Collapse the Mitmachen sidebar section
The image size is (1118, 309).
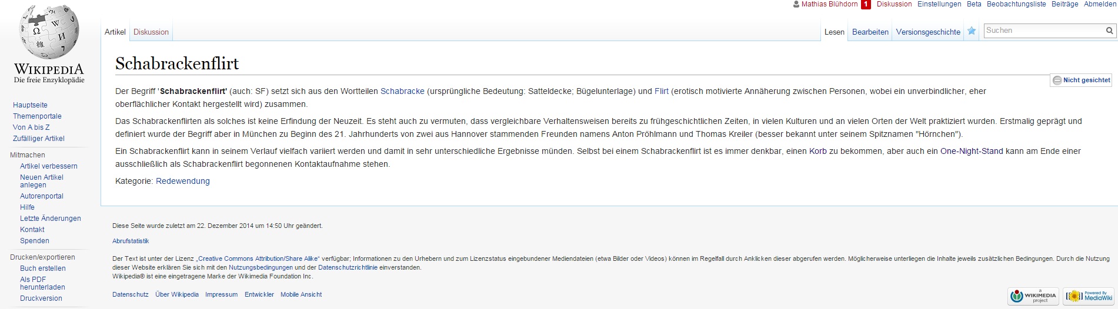[28, 155]
